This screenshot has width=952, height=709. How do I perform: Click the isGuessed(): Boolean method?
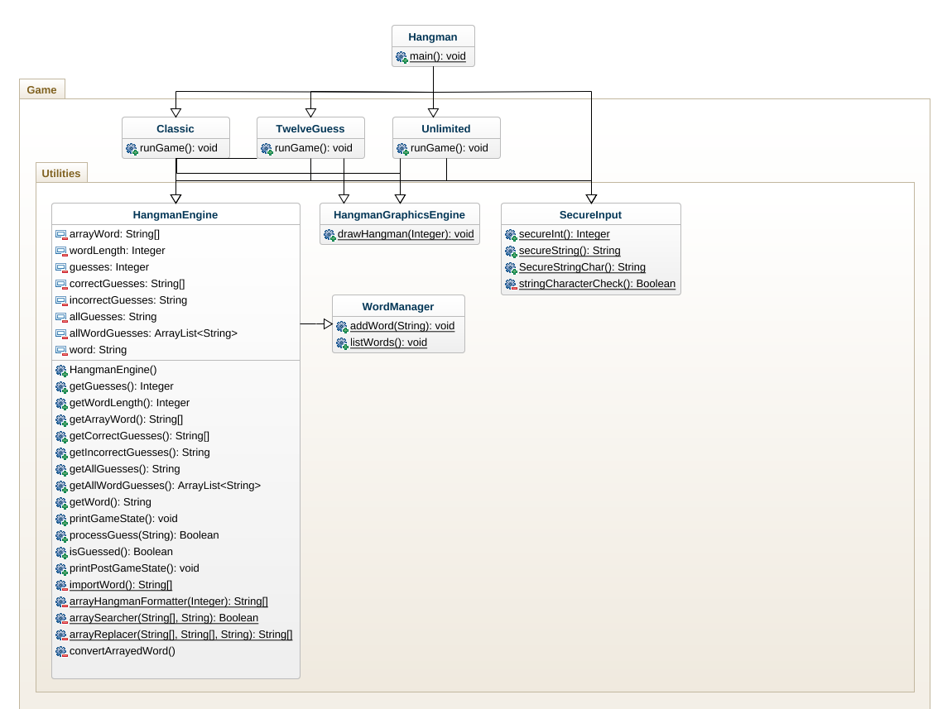pyautogui.click(x=121, y=552)
